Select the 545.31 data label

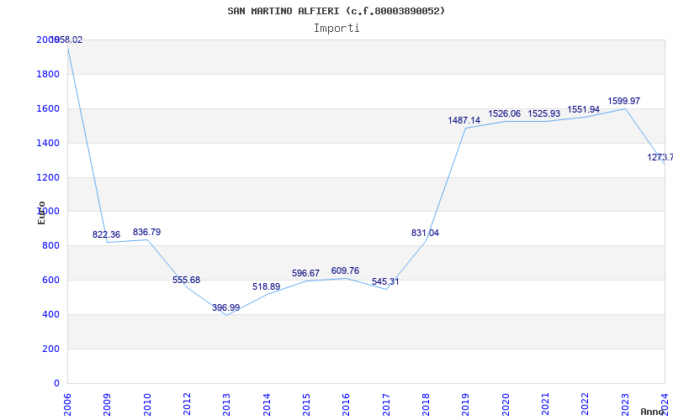pyautogui.click(x=385, y=282)
